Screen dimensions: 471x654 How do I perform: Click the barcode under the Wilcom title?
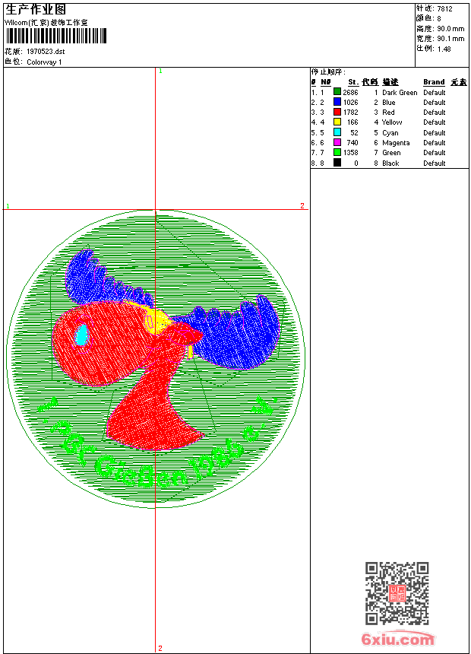coord(56,36)
